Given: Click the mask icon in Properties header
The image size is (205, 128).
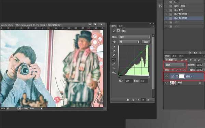Looking at the screenshot, I should (118, 31).
